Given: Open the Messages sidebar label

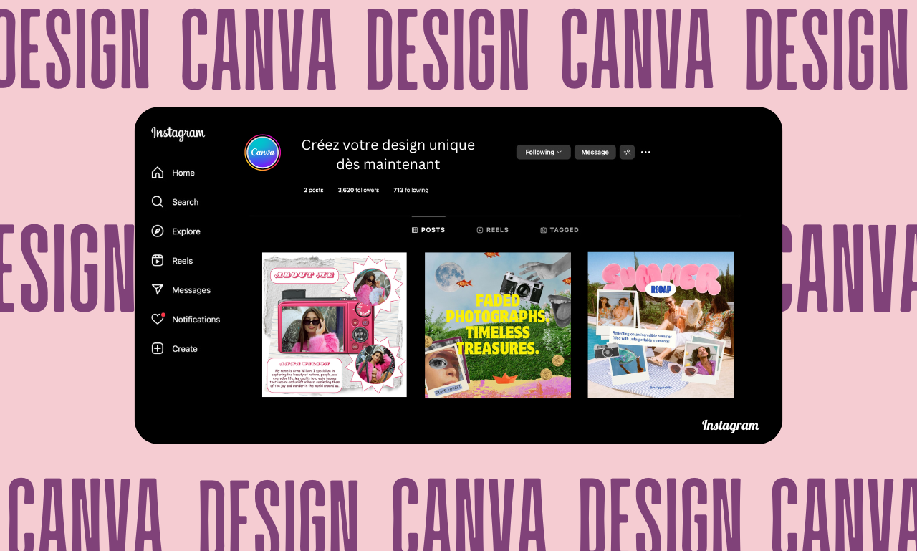Looking at the screenshot, I should (x=191, y=290).
